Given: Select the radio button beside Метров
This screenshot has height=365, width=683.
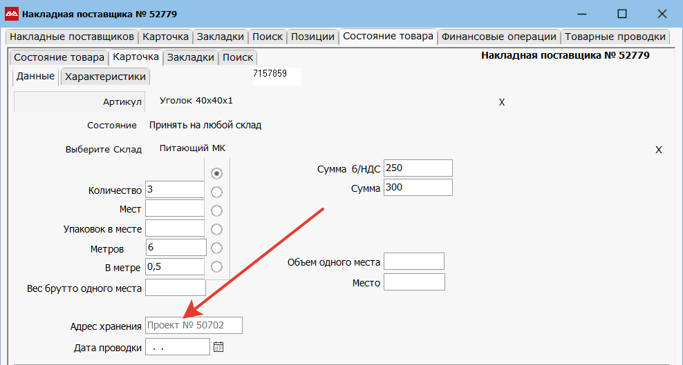Looking at the screenshot, I should (x=216, y=248).
